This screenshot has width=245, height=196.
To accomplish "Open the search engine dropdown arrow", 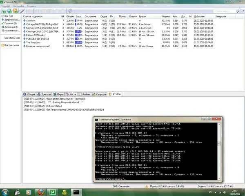I will click(243, 11).
